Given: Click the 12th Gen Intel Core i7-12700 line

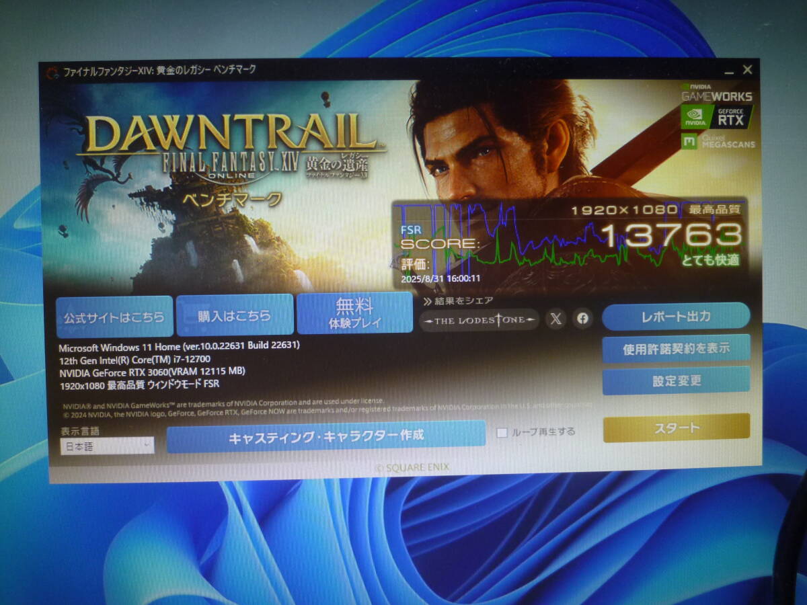Looking at the screenshot, I should coord(134,359).
